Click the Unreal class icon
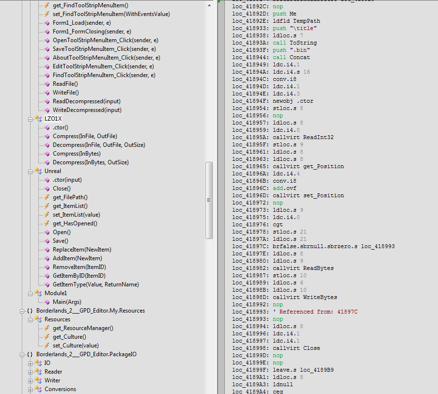 click(39, 171)
